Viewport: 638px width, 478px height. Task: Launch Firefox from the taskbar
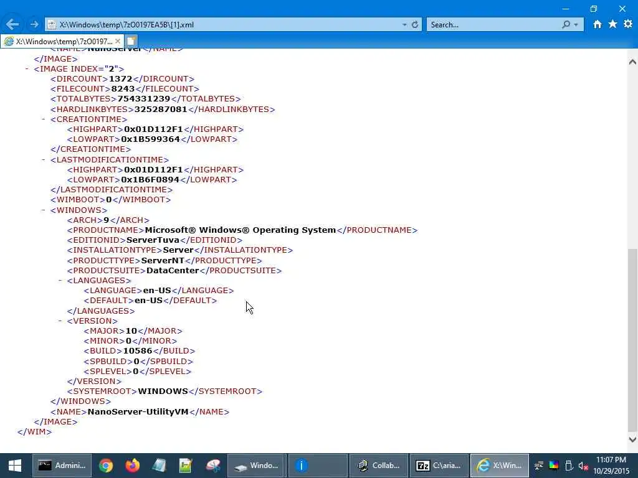point(132,466)
